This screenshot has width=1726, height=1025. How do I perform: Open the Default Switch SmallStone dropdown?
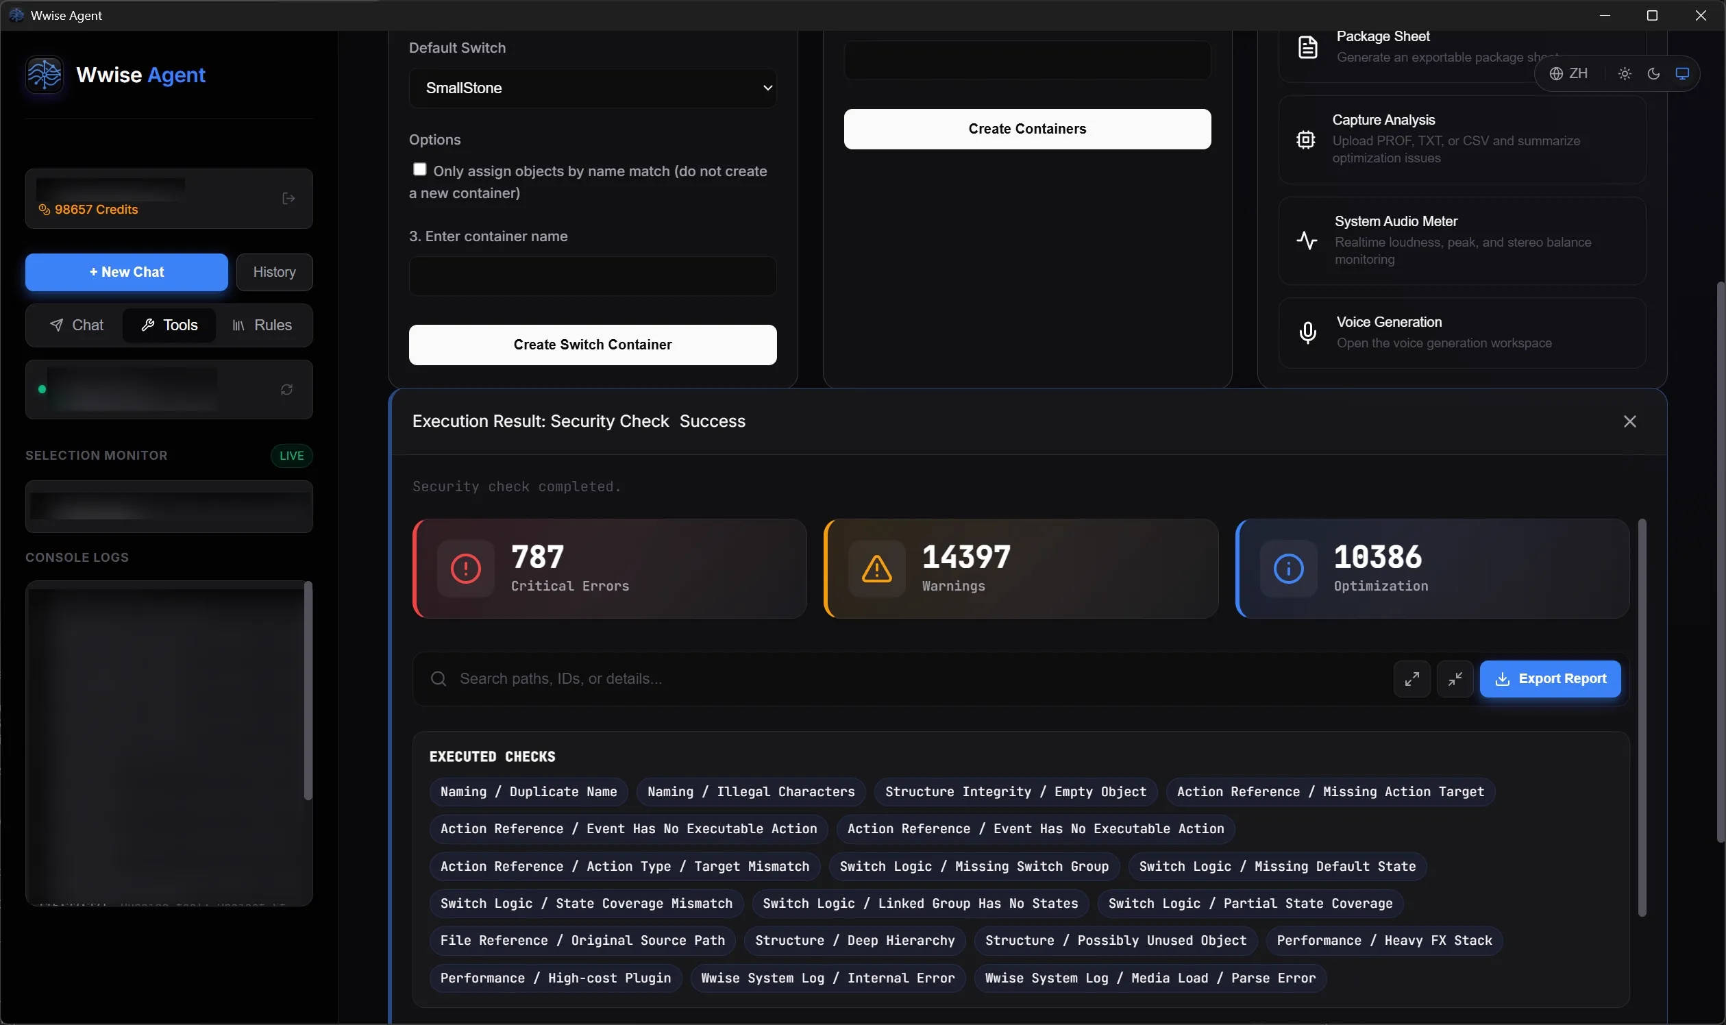click(x=593, y=88)
